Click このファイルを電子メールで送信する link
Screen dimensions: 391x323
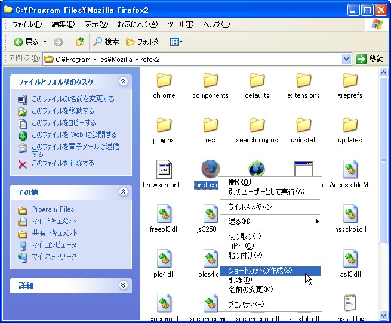click(76, 150)
